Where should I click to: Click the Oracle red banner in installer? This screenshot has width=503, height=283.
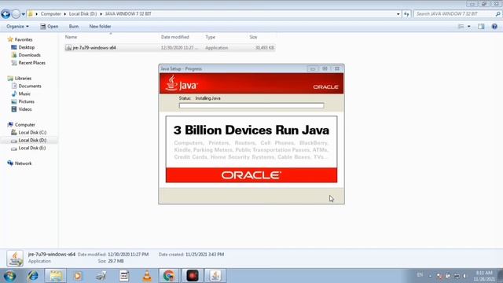(x=251, y=175)
